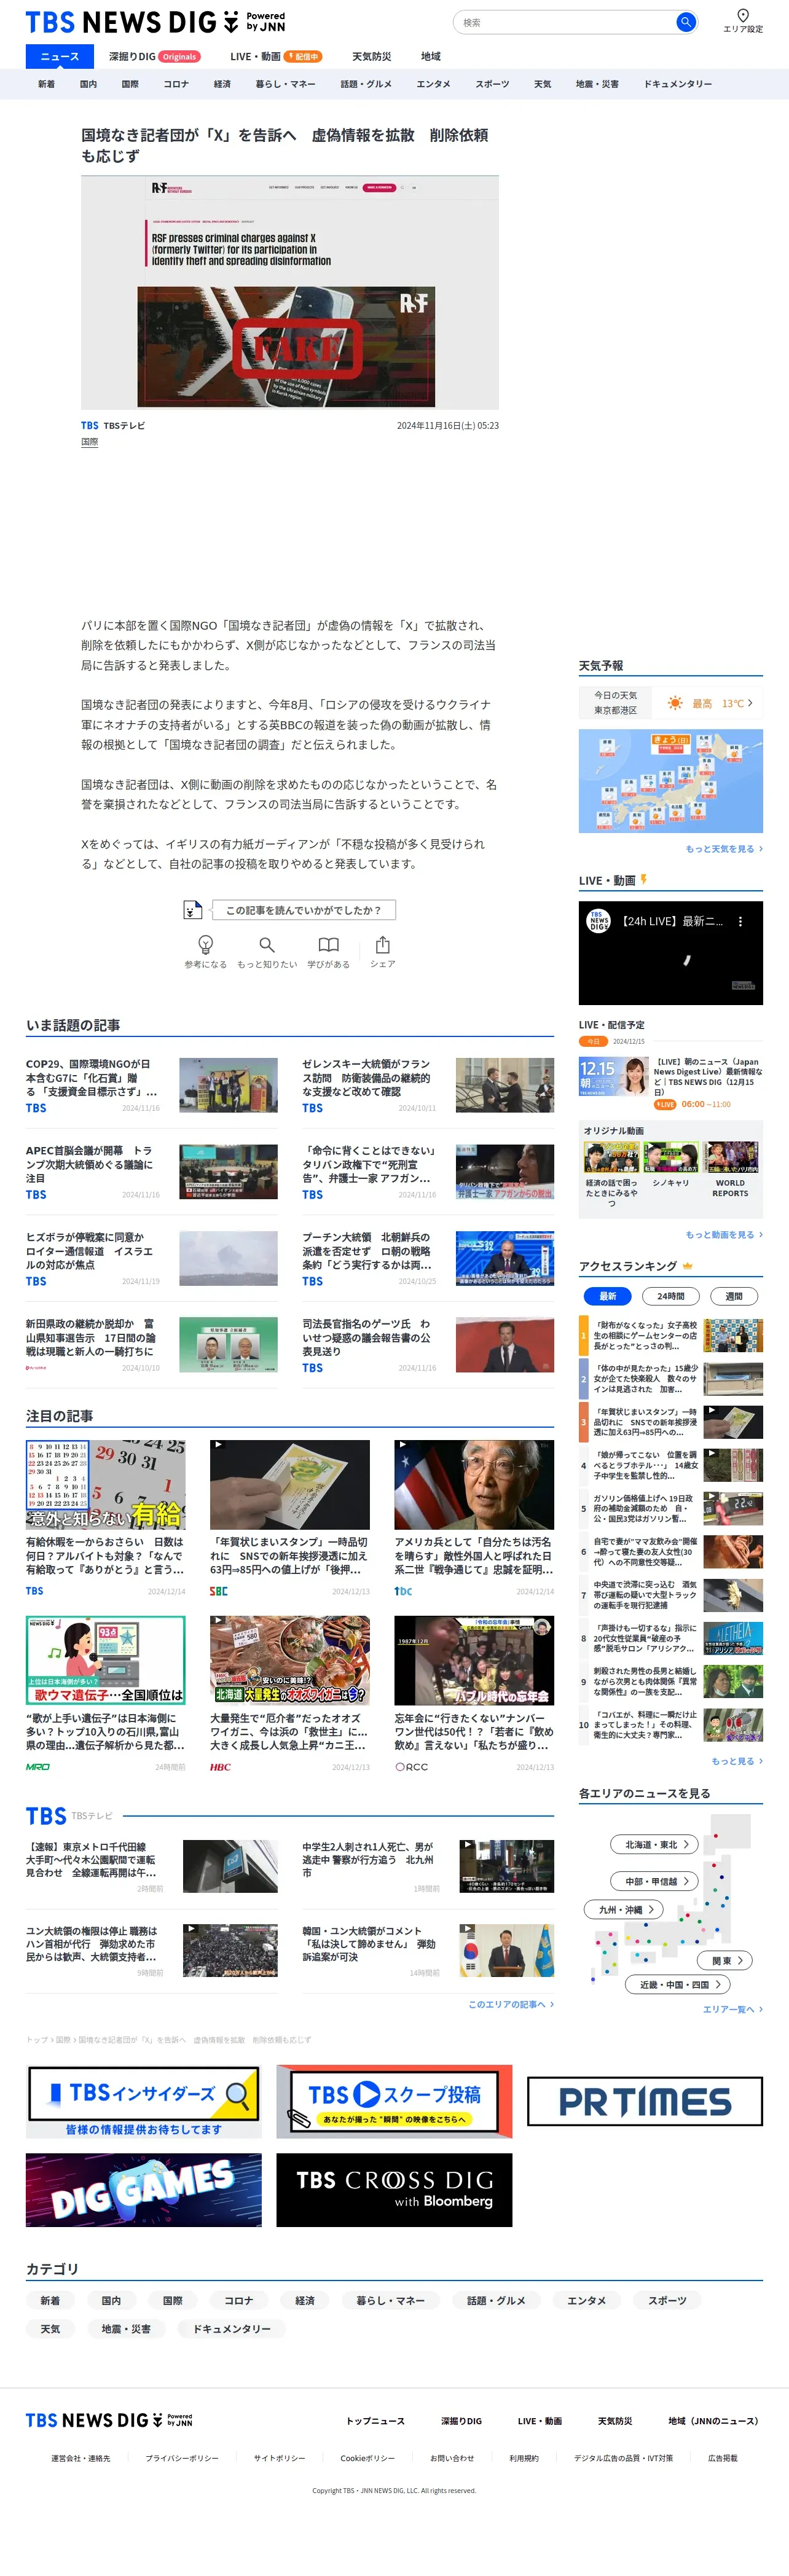Open the LIVE・動画 tab
Viewport: 789px width, 2576px height.
276,57
